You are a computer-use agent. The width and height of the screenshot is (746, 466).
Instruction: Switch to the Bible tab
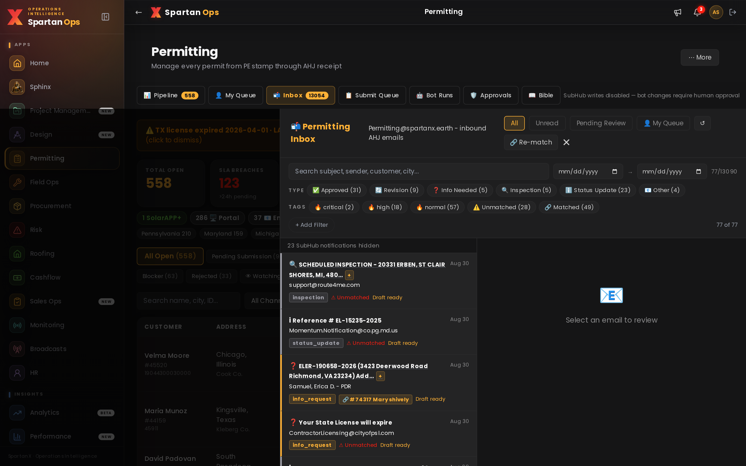point(541,95)
